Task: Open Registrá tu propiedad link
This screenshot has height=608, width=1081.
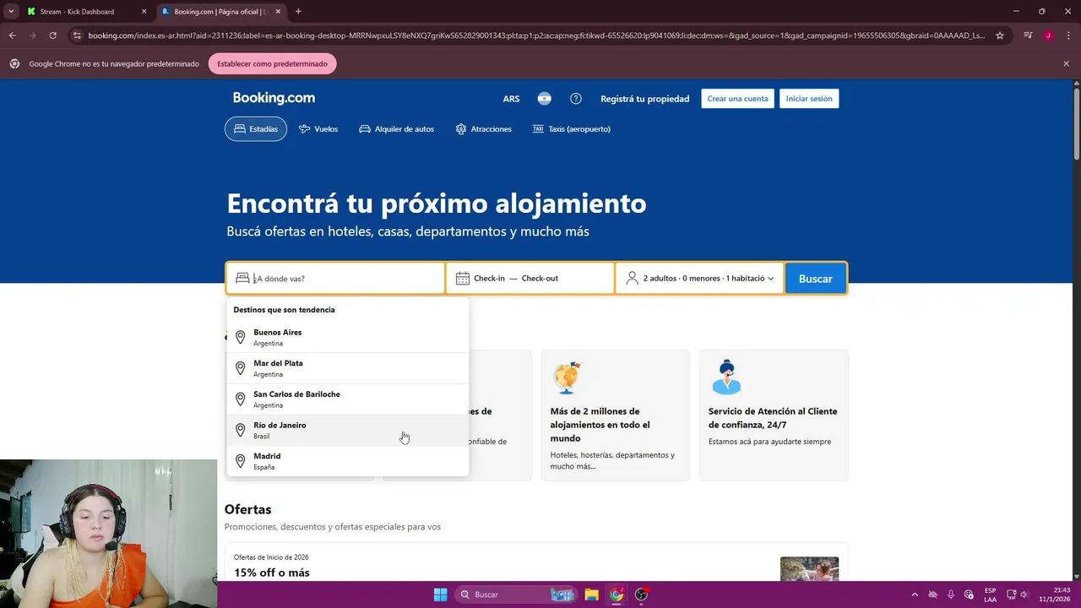Action: click(644, 99)
